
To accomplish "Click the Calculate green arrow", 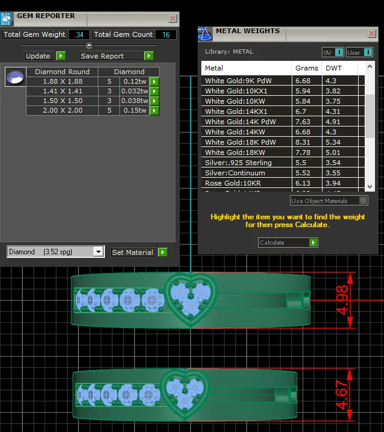I will click(313, 242).
